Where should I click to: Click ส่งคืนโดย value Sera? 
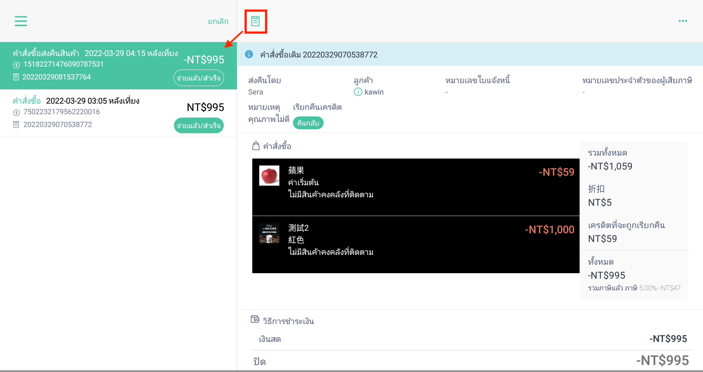(256, 92)
